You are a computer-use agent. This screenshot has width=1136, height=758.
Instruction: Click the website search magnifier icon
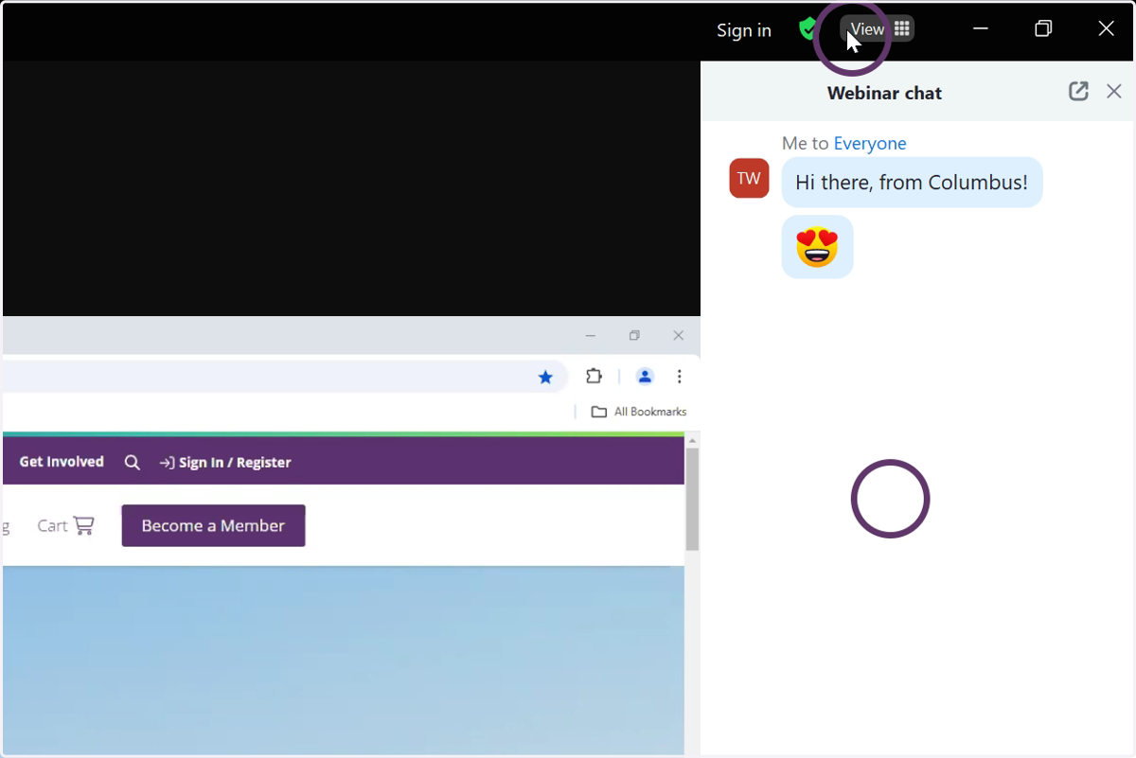click(x=133, y=463)
